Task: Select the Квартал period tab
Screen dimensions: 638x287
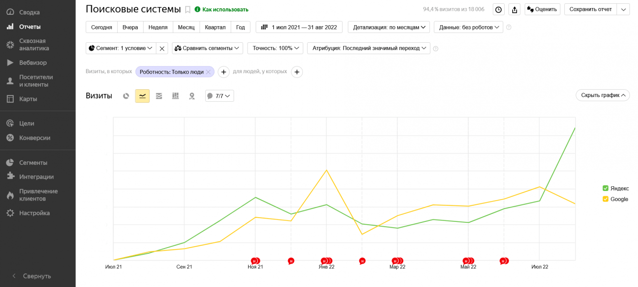Action: 215,27
